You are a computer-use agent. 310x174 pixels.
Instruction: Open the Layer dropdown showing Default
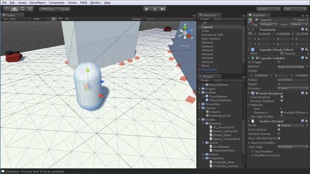299,24
